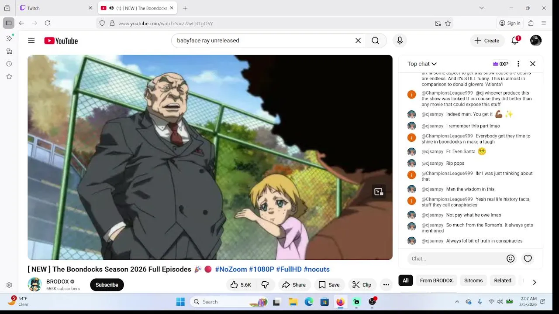559x314 pixels.
Task: Go back to the previous page
Action: click(21, 23)
